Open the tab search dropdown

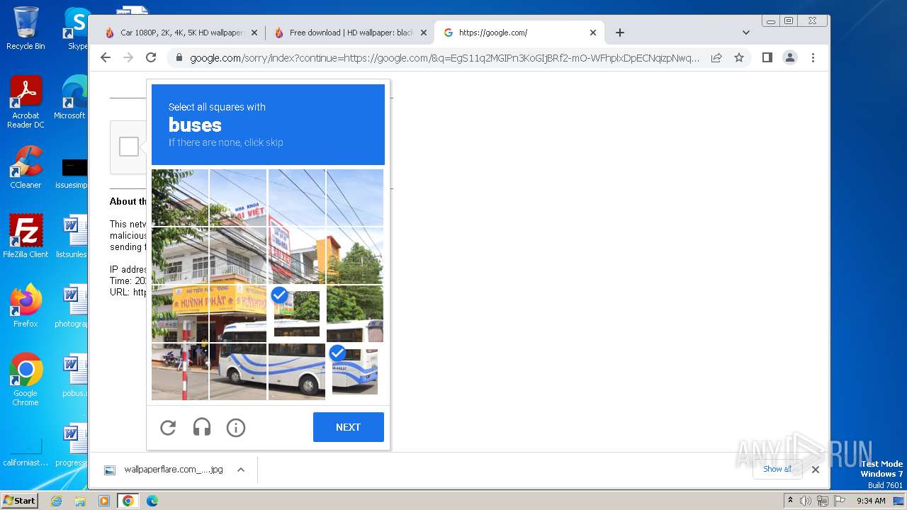click(x=745, y=33)
